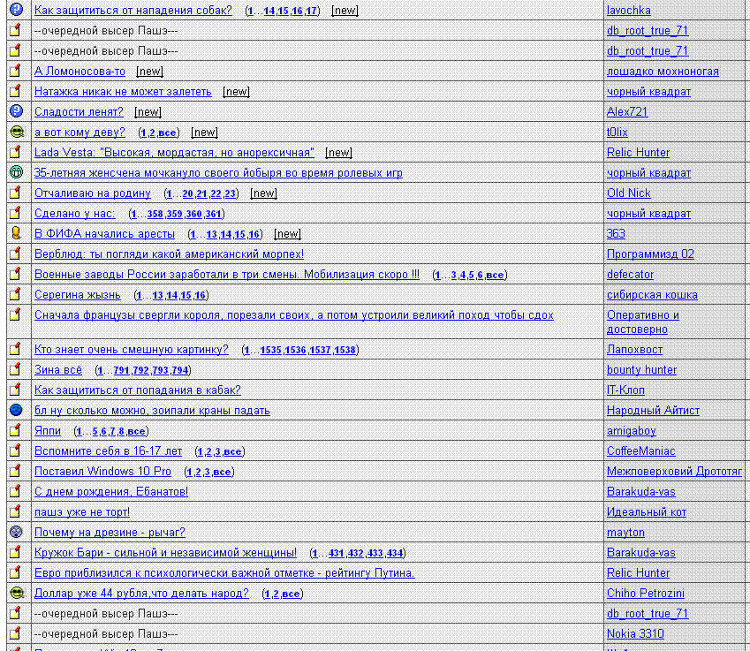Click the [new] link beside "А Ломоносова-то"
Screen dimensions: 750x651
[149, 72]
